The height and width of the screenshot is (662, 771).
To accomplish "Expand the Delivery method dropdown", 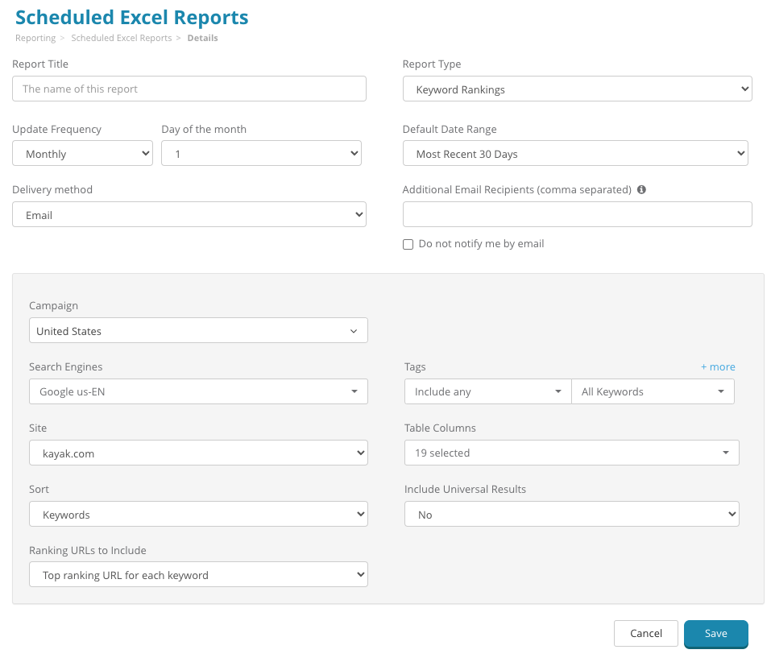I will [189, 215].
